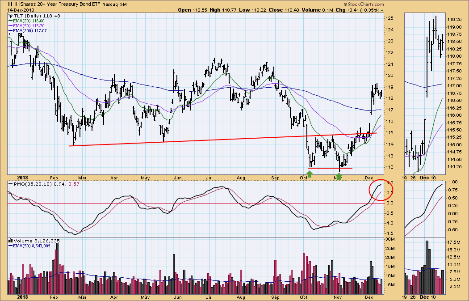469x301 pixels.
Task: Click the iShares 20+ Year Treasury Bond ETF title
Action: click(59, 4)
